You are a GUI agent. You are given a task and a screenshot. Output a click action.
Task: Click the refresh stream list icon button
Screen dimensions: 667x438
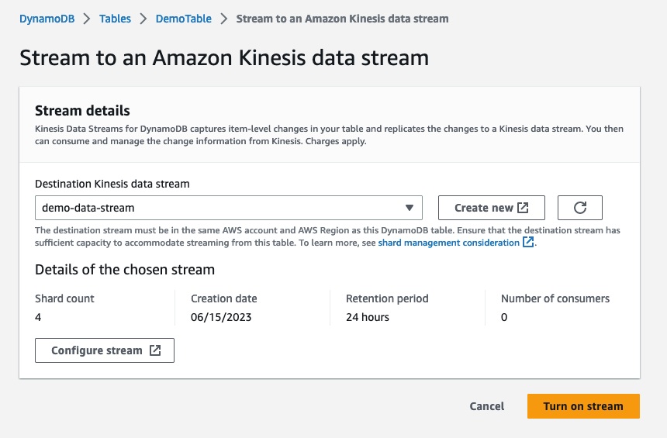pos(580,208)
